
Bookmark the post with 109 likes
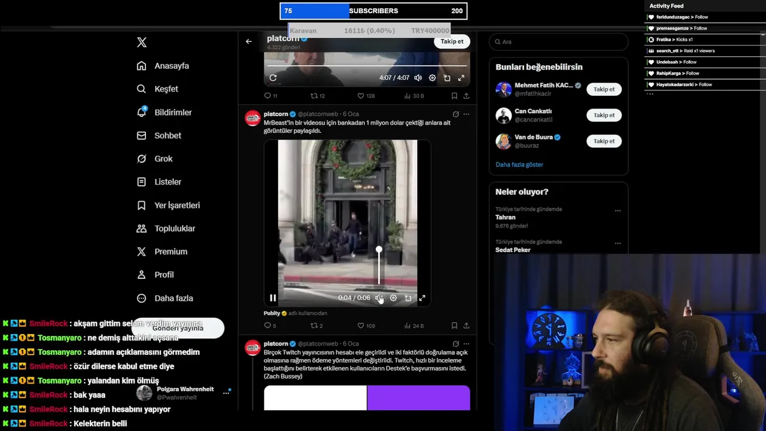454,326
